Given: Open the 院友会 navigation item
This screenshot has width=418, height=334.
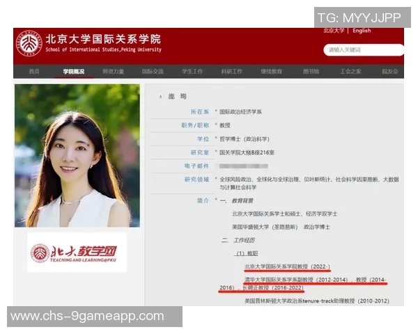Looking at the screenshot, I should click(389, 72).
